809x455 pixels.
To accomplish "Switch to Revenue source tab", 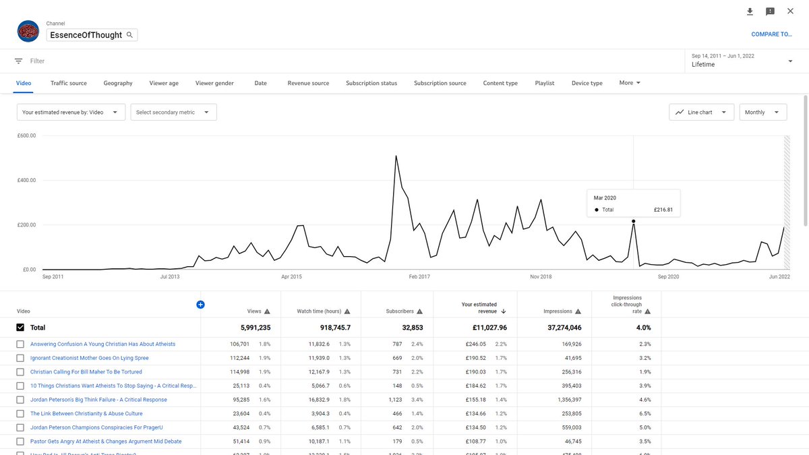I will (x=308, y=83).
